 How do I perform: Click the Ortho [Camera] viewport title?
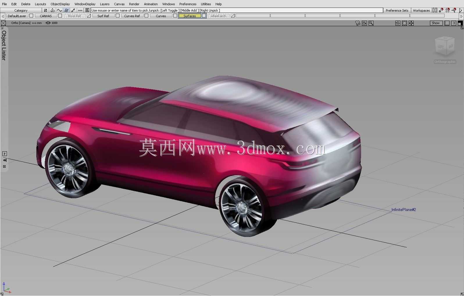pyautogui.click(x=21, y=23)
